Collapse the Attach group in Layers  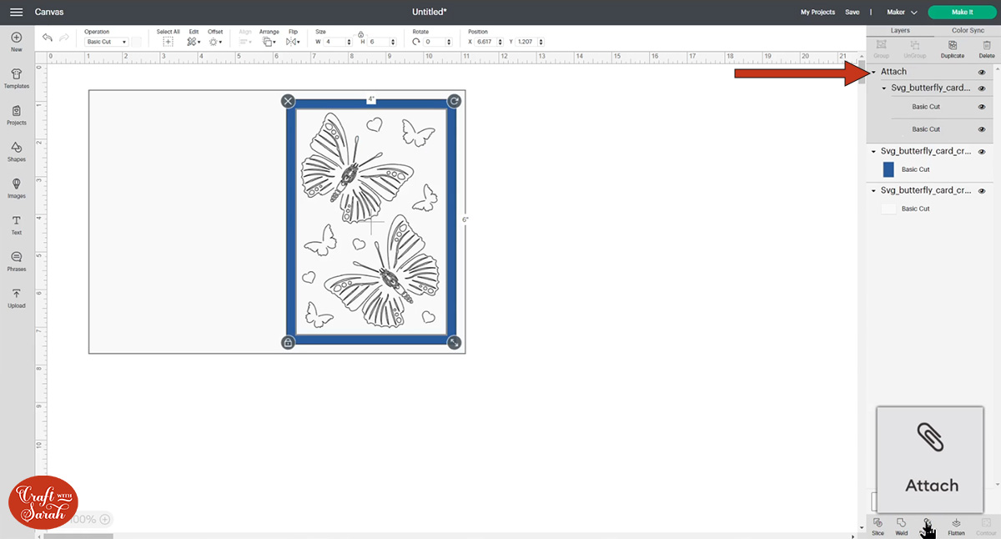[875, 72]
